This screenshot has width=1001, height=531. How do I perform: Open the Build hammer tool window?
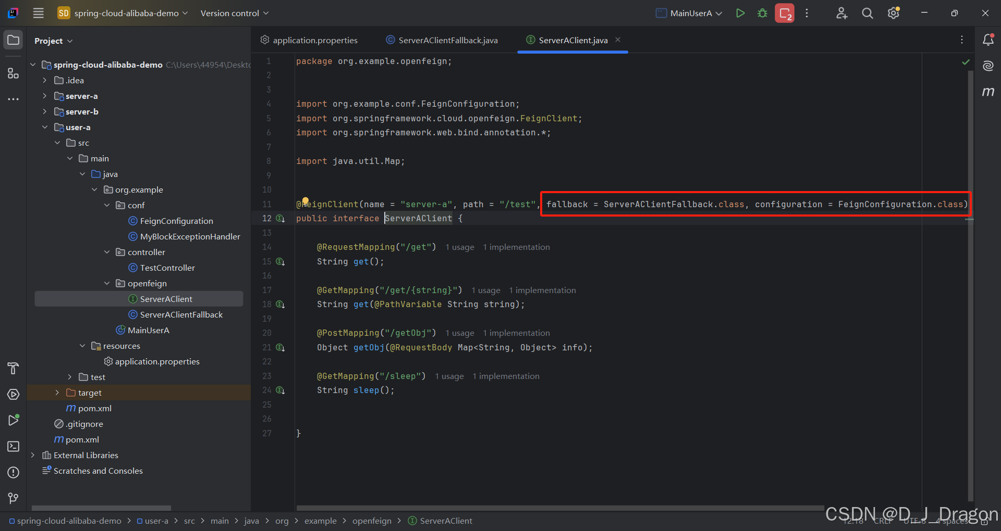[x=13, y=368]
